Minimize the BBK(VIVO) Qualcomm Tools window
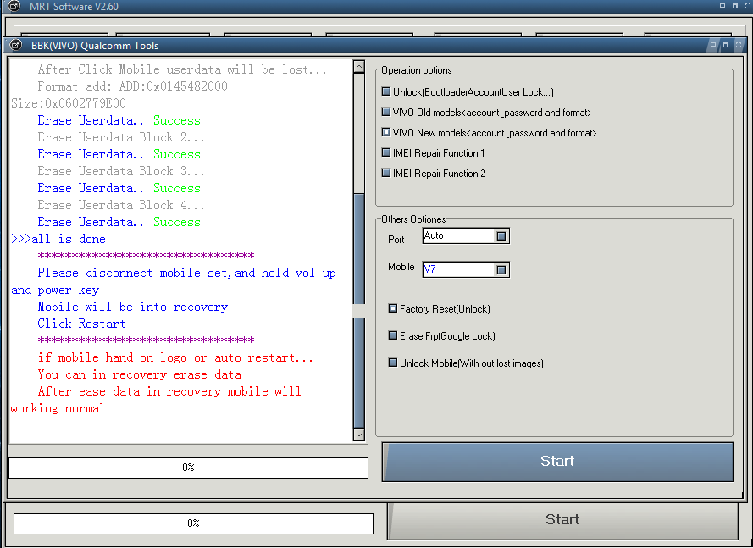The height and width of the screenshot is (548, 753). coord(713,45)
